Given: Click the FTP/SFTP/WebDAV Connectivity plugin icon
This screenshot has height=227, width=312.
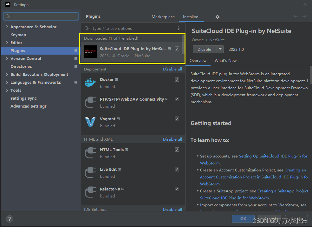Looking at the screenshot, I should 91,102.
